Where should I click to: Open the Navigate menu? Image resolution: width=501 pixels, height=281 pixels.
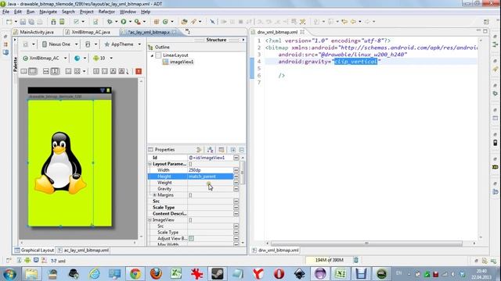[x=49, y=12]
